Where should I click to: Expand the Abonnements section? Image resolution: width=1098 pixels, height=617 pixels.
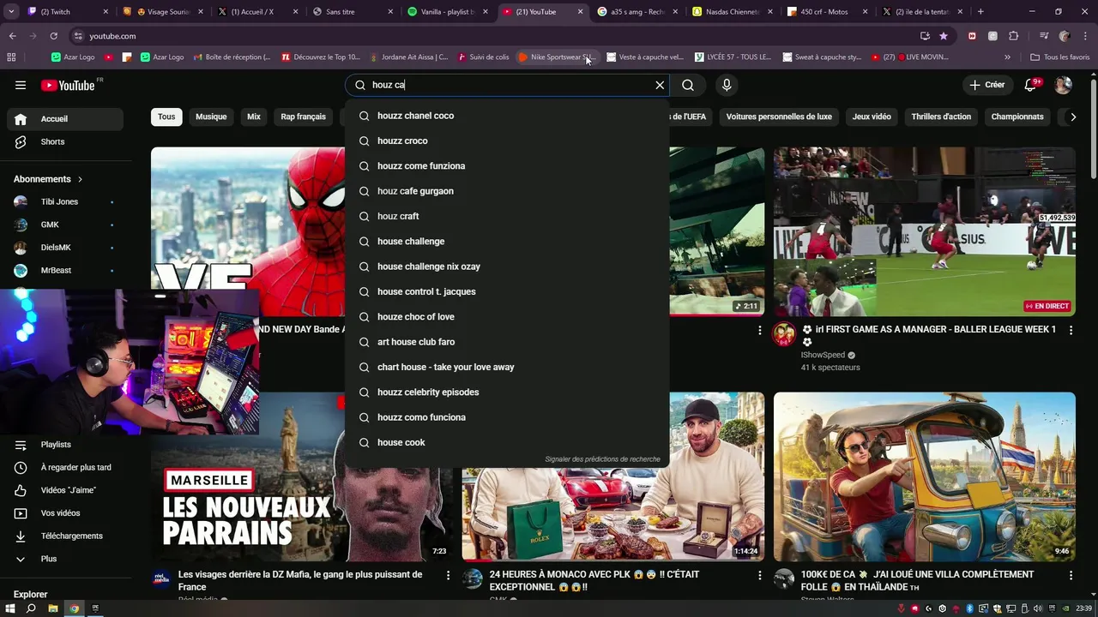point(48,179)
